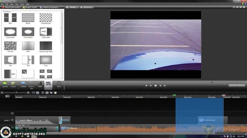Open the Play menu

[x=17, y=4]
